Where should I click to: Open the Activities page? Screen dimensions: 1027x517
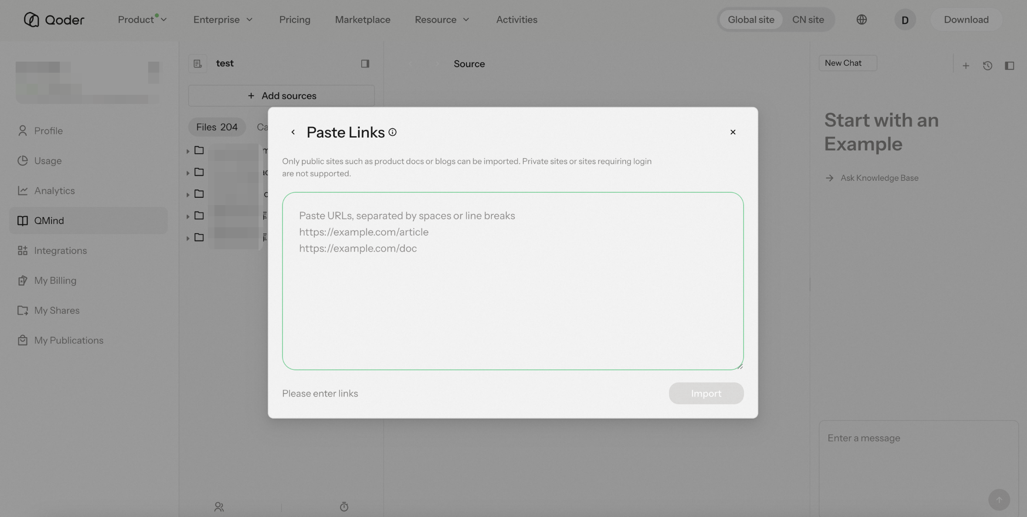coord(517,19)
